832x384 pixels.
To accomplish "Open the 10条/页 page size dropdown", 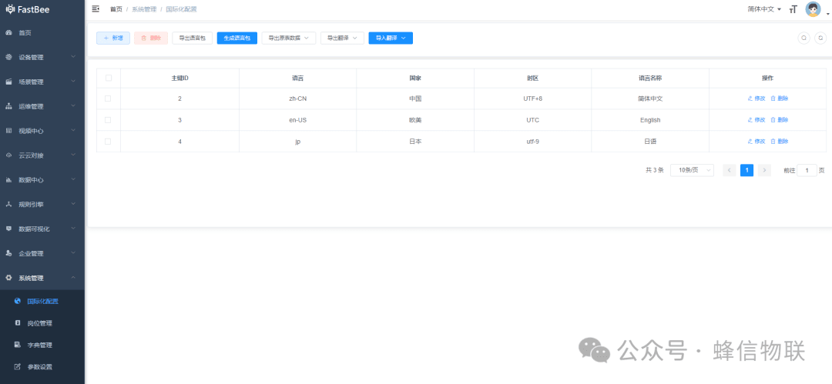I will 692,170.
